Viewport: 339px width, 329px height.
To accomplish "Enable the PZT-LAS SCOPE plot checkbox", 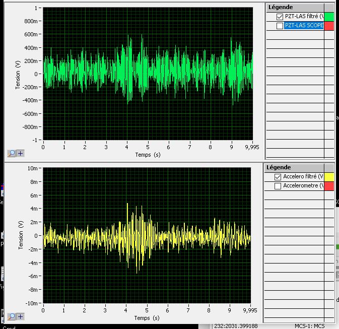I will 280,26.
